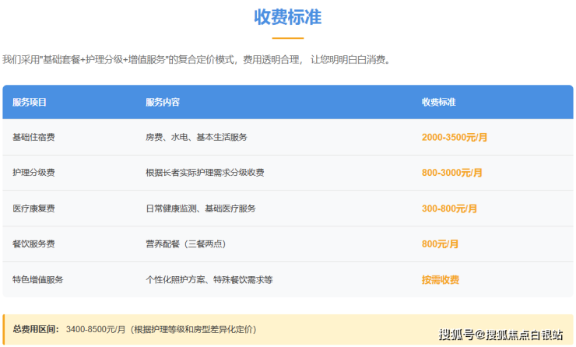576x347 pixels.
Task: Click the 收费标准 table column header
Action: (x=439, y=103)
